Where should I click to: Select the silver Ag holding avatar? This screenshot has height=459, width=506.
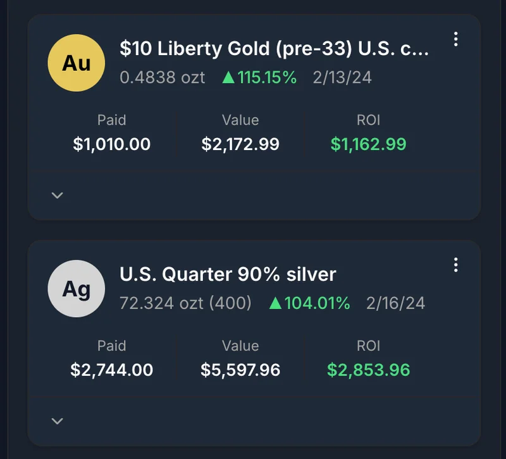(x=76, y=288)
